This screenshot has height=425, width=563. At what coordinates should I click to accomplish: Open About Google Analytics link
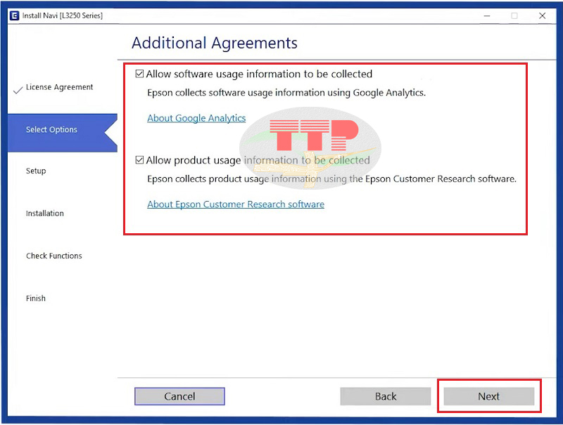click(x=196, y=118)
